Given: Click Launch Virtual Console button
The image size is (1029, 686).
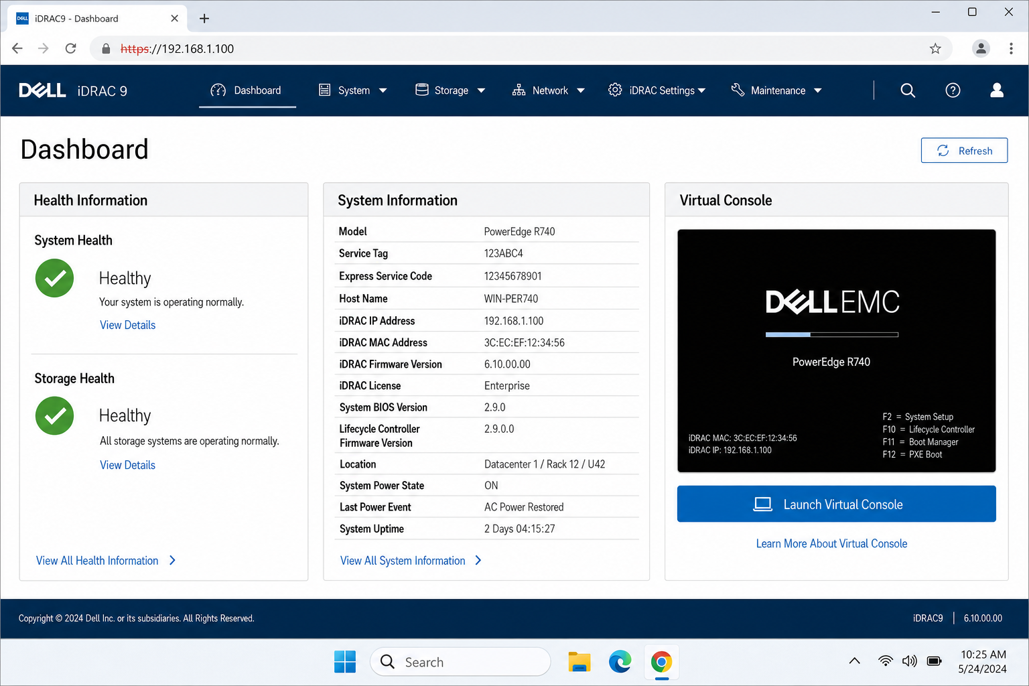Looking at the screenshot, I should pyautogui.click(x=836, y=504).
